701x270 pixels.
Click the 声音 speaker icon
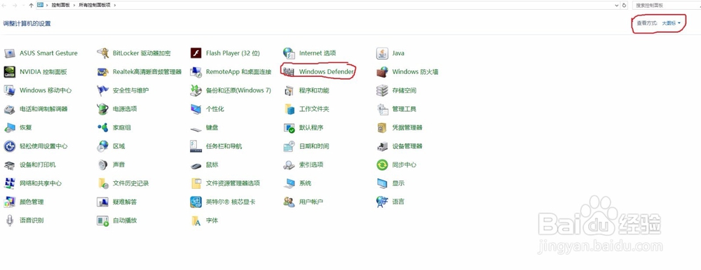[x=103, y=165]
